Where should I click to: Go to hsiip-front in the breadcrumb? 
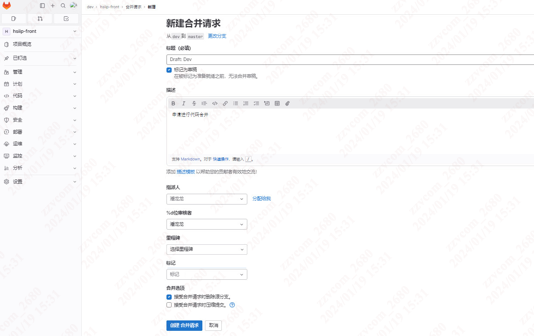[109, 7]
